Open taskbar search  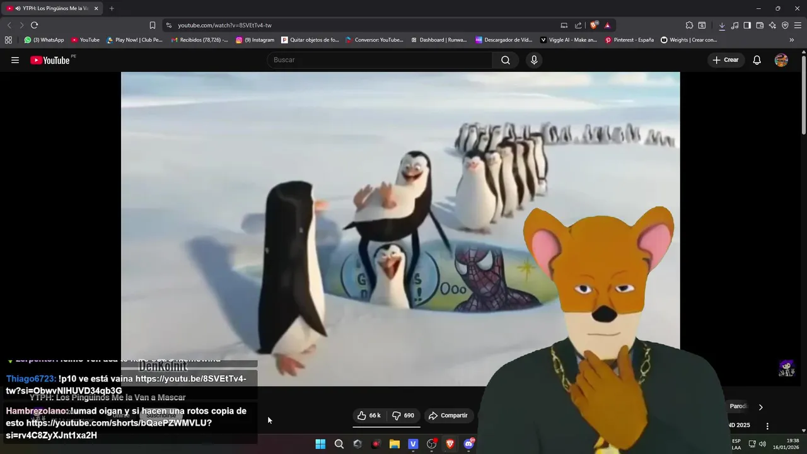[339, 444]
